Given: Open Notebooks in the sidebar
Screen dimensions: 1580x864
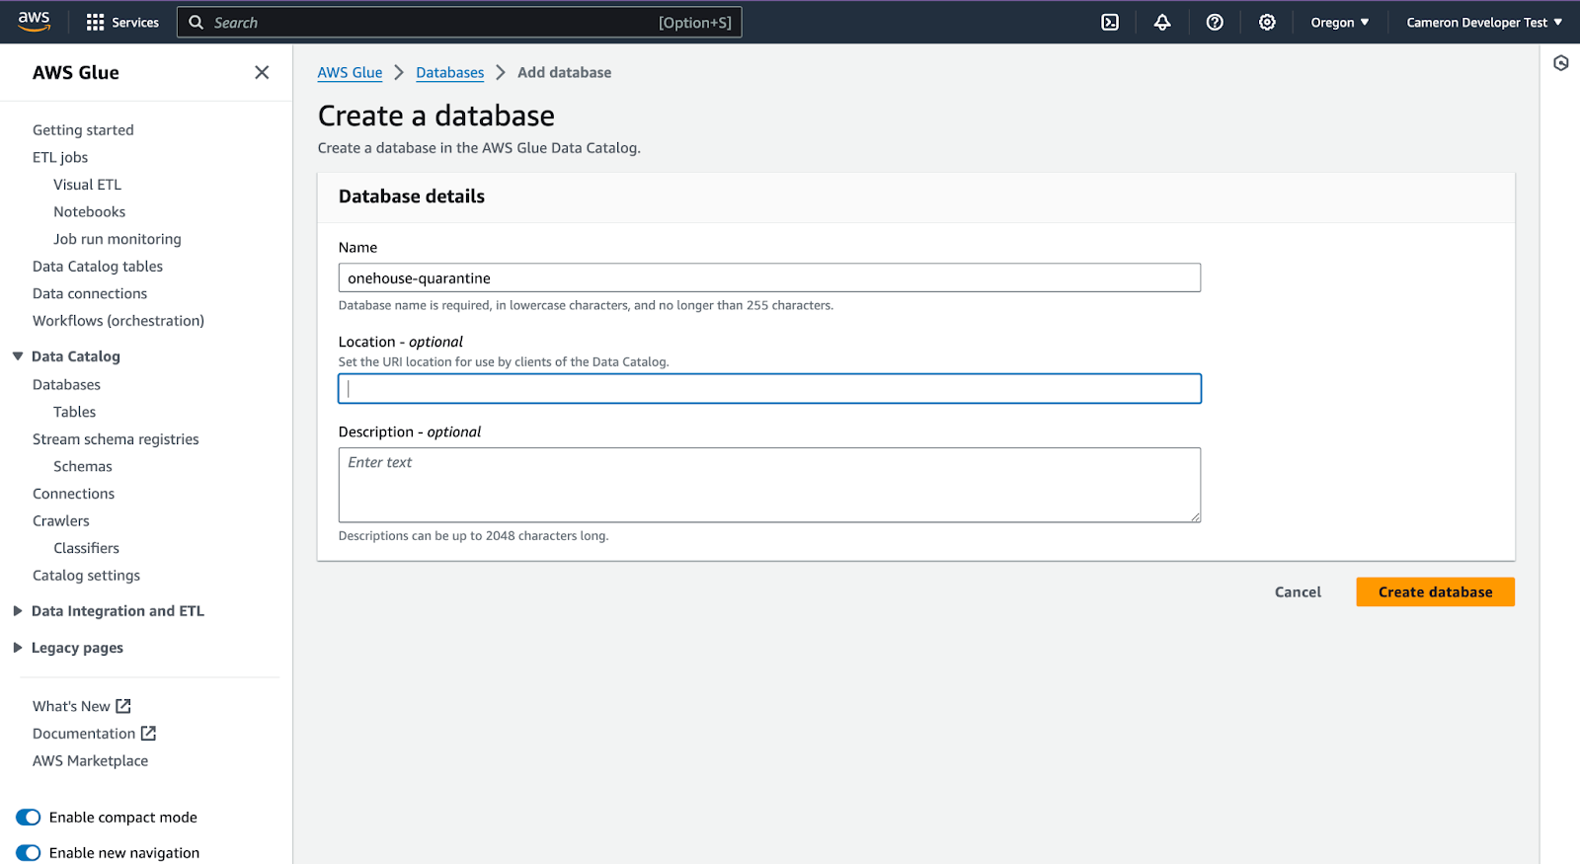Looking at the screenshot, I should tap(89, 211).
